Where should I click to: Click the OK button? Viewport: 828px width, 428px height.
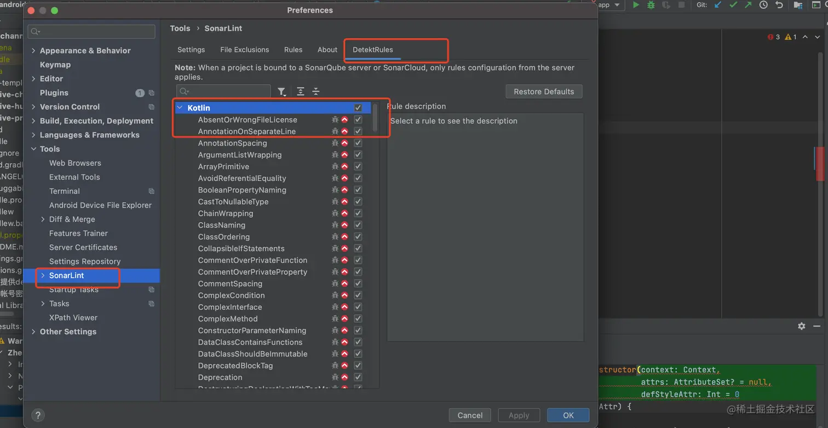point(568,415)
